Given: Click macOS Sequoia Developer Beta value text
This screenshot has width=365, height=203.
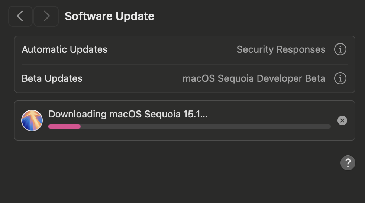Looking at the screenshot, I should [254, 79].
